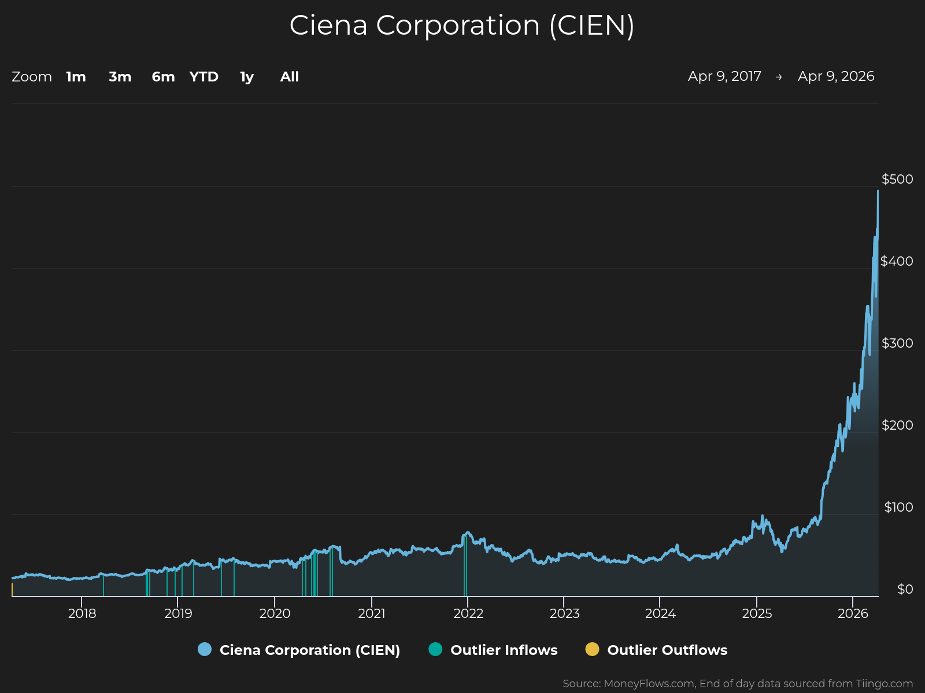Click the Zoom label
Image resolution: width=925 pixels, height=693 pixels.
[32, 77]
